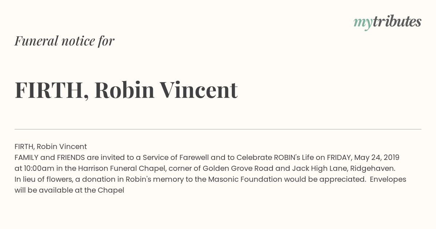Click the word 'FIRTH,' in large title
The height and width of the screenshot is (229, 436).
tap(52, 91)
